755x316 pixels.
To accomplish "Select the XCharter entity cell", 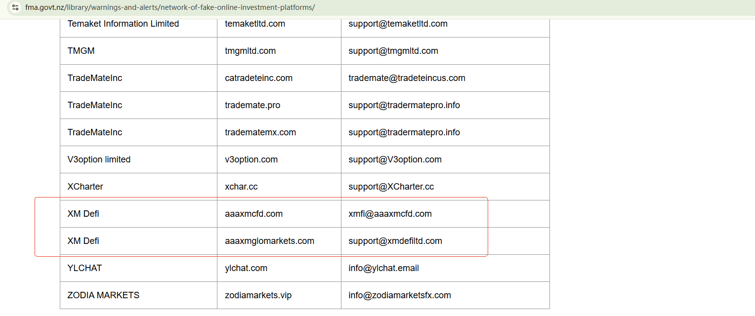I will click(138, 187).
